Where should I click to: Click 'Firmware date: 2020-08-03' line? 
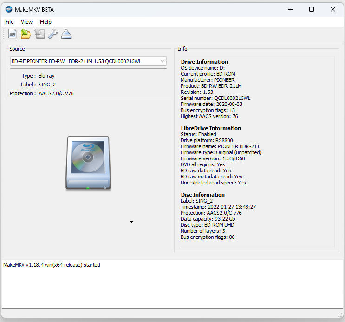pyautogui.click(x=211, y=104)
